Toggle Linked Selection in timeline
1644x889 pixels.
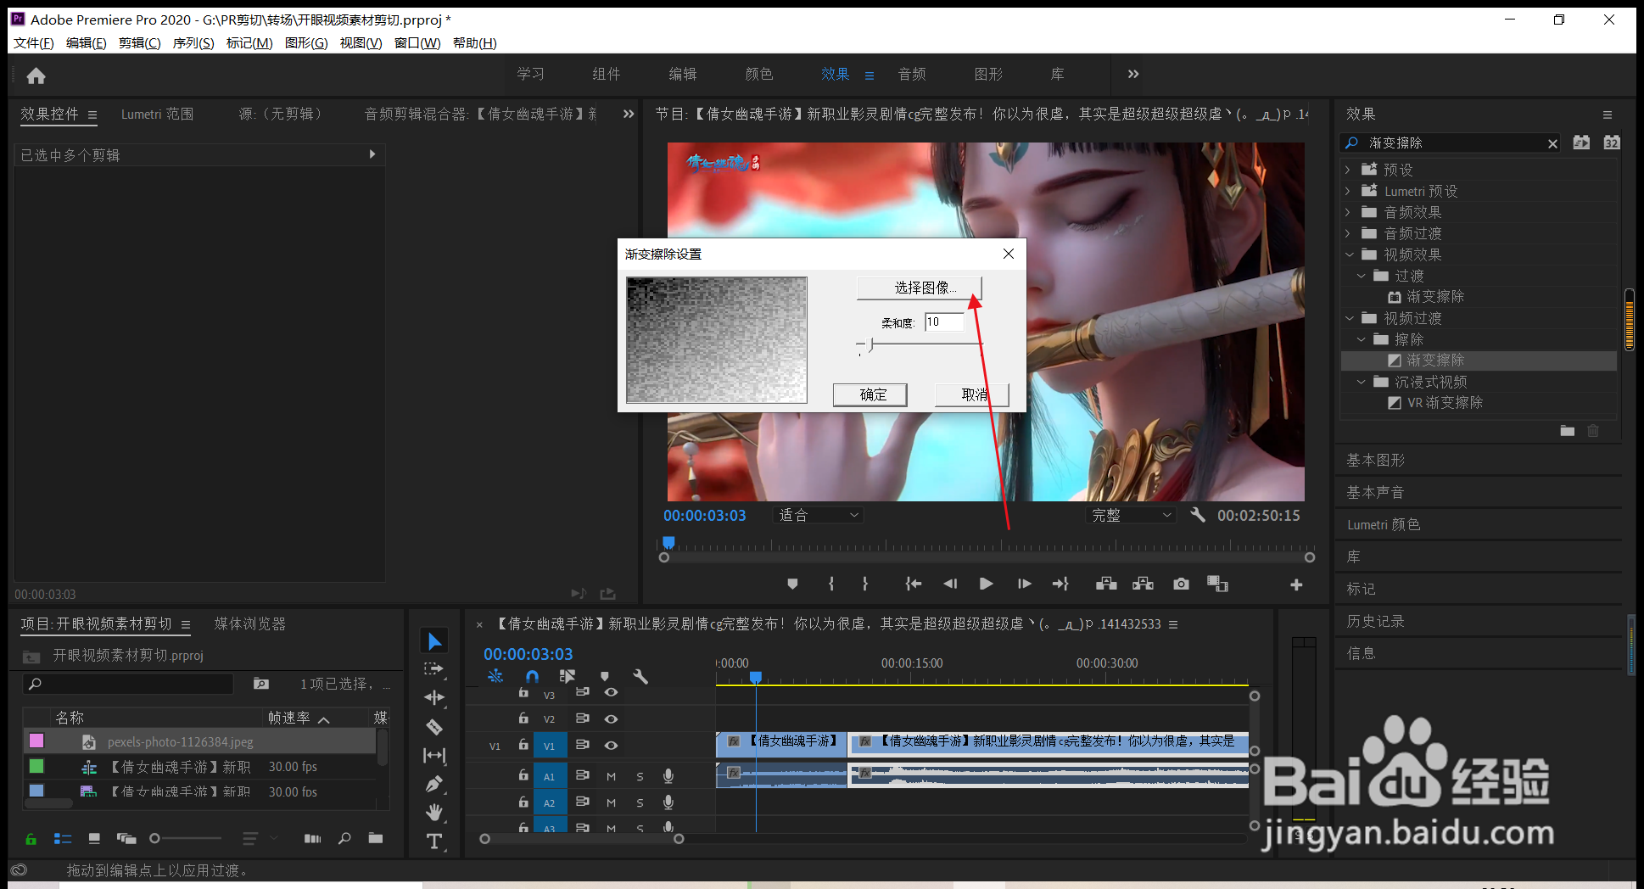pos(568,676)
